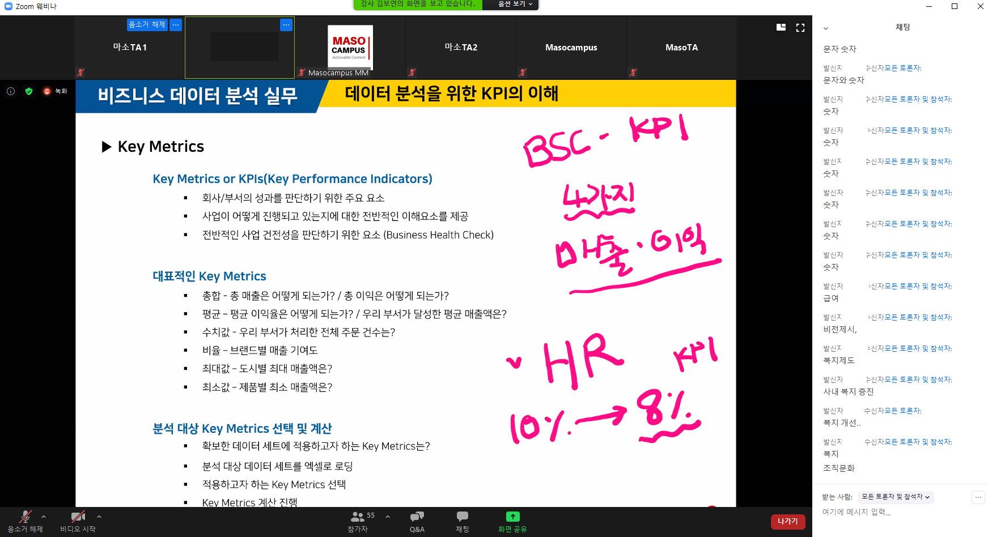The width and height of the screenshot is (988, 537).
Task: Click the green encryption shield icon
Action: click(29, 91)
